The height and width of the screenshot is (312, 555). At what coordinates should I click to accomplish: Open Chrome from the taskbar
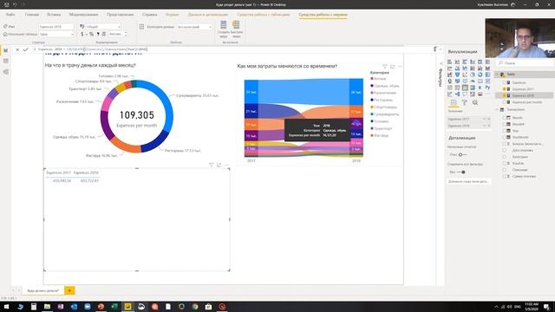tap(195, 307)
